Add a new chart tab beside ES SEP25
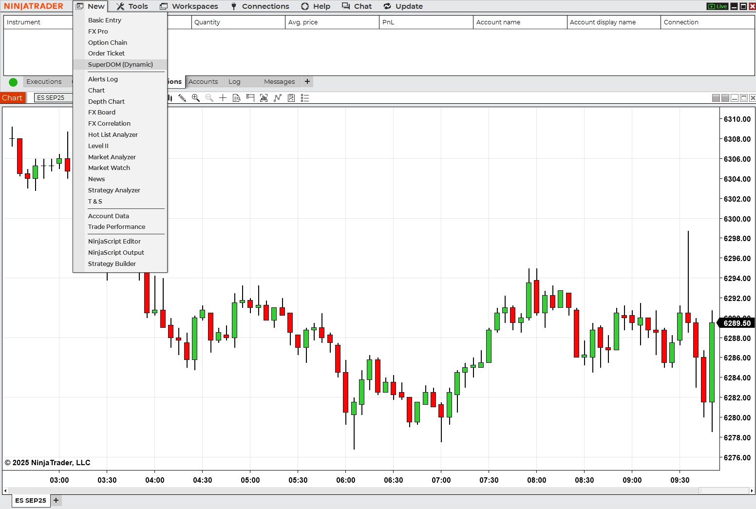Image resolution: width=756 pixels, height=509 pixels. pyautogui.click(x=56, y=500)
